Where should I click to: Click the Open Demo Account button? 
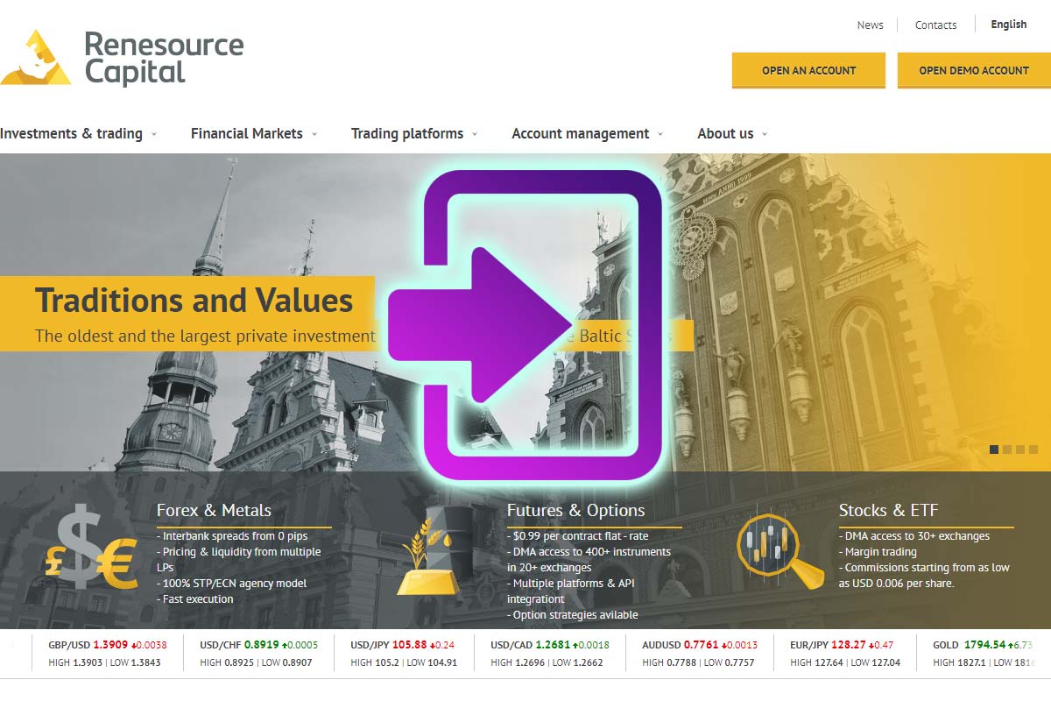(x=974, y=70)
